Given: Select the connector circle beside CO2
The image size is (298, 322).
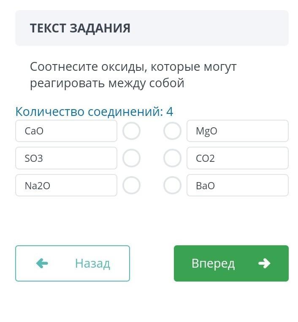Looking at the screenshot, I should (172, 158).
